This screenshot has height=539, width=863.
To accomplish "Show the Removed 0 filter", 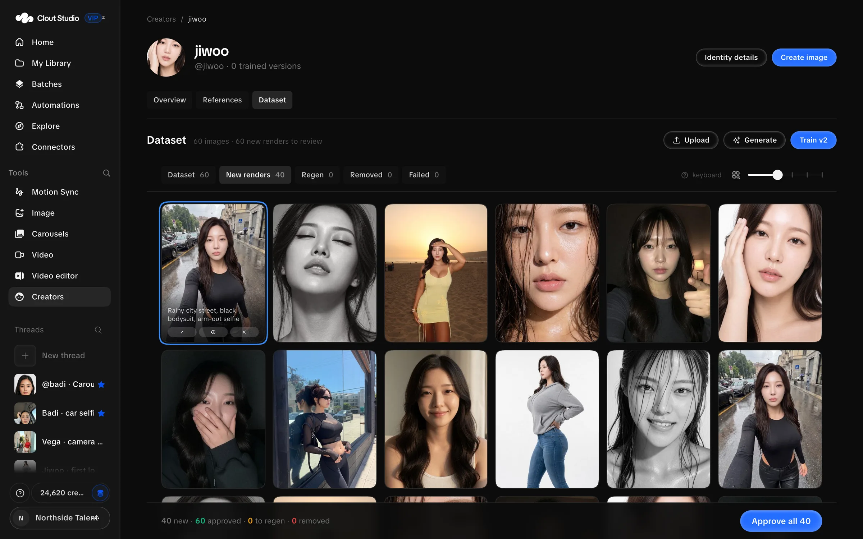I will tap(371, 175).
